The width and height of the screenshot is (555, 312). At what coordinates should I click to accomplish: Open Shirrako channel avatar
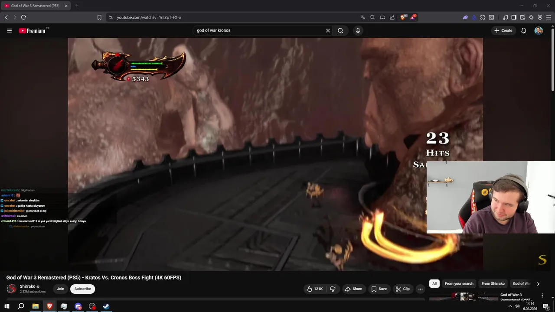[x=12, y=289]
